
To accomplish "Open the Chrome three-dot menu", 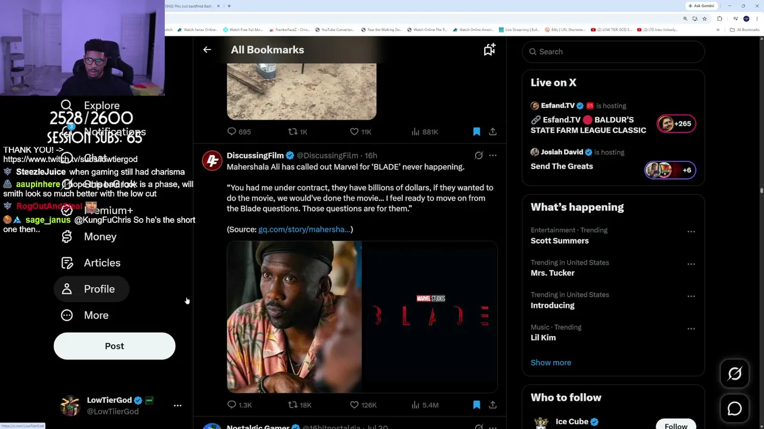I will pos(757,19).
